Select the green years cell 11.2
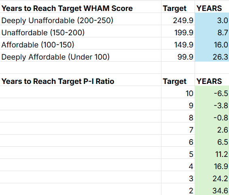The image size is (229, 195). pos(212,152)
